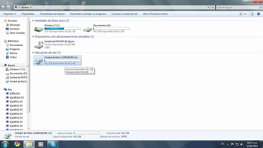
Task: Open the address bar history dropdown
Action: (x=208, y=7)
